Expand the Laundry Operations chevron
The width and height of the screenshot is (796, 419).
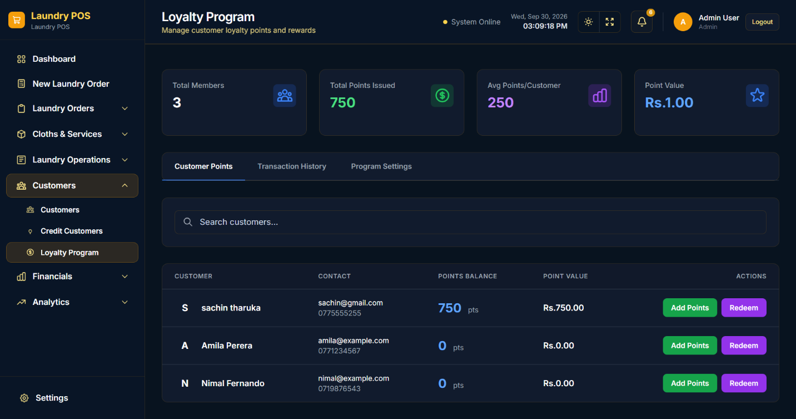pyautogui.click(x=125, y=160)
